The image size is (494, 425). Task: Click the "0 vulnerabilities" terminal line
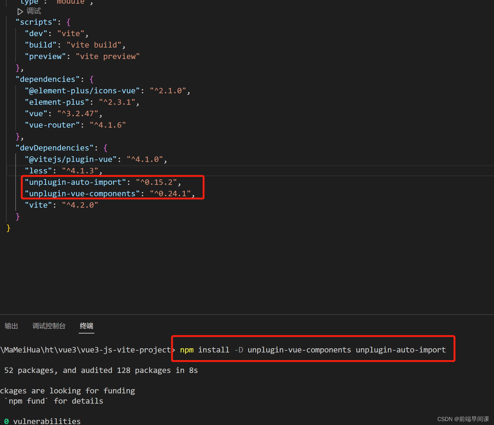42,421
